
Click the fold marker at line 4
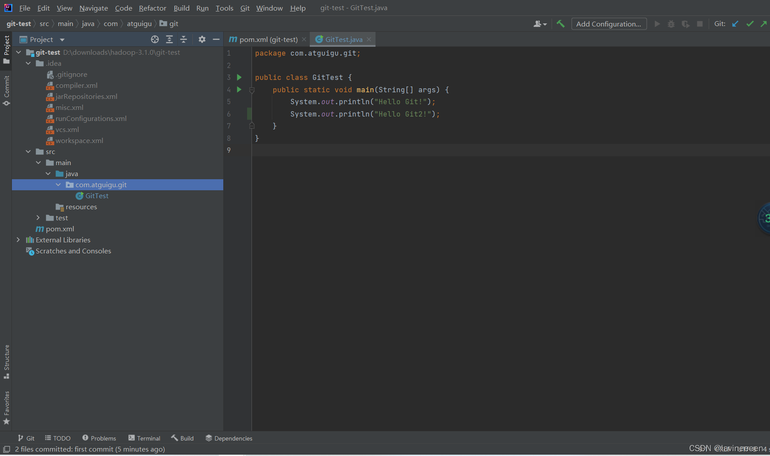click(252, 90)
